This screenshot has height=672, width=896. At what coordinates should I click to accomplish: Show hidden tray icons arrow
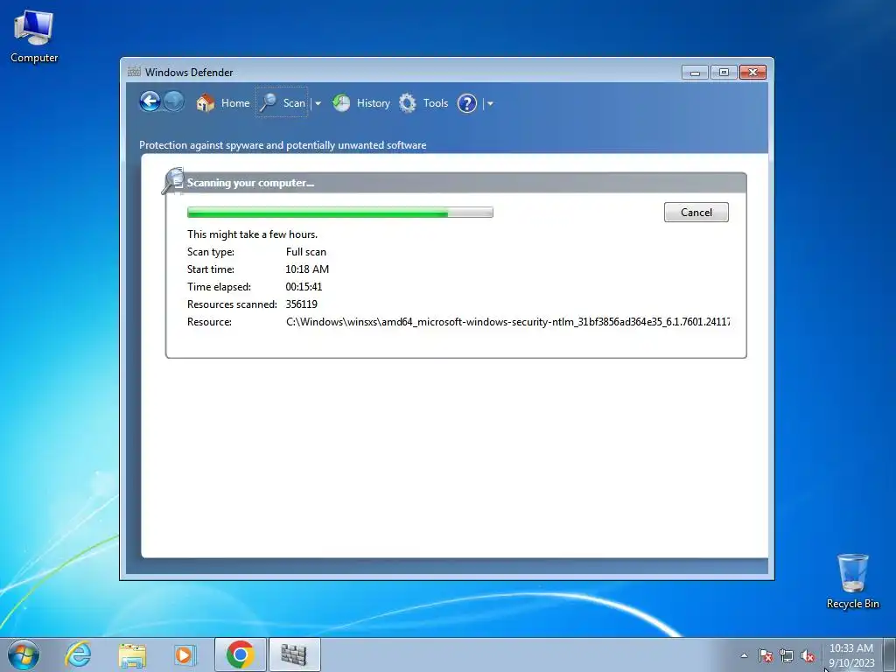pyautogui.click(x=744, y=656)
